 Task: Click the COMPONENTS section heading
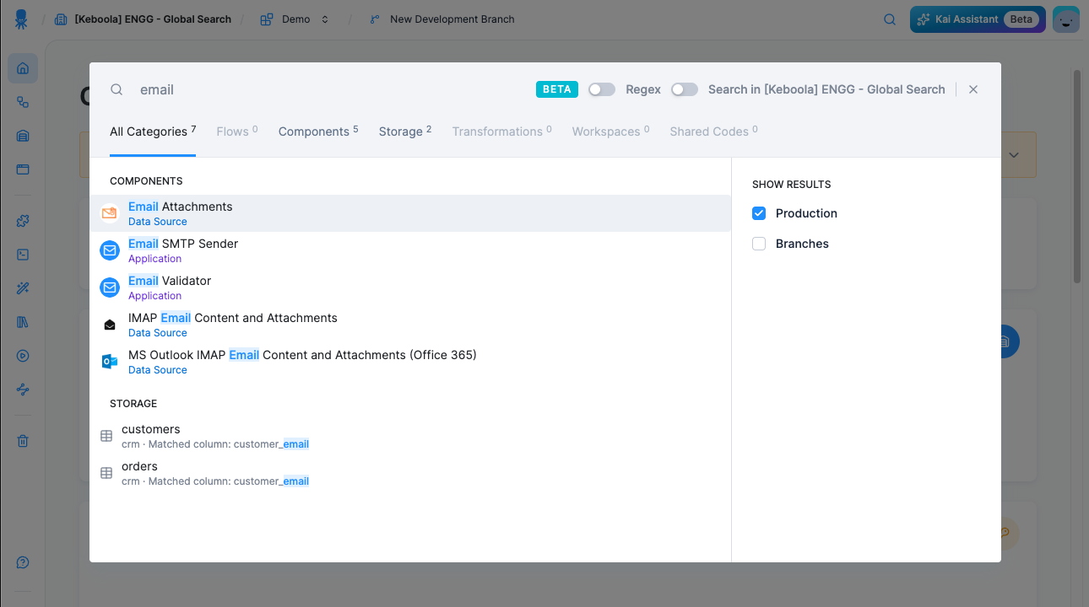[146, 181]
